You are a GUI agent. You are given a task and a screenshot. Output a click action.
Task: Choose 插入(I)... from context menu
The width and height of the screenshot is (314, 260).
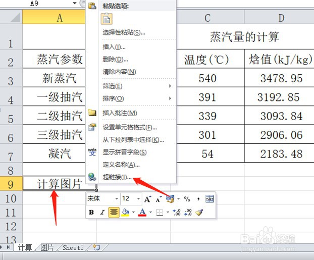[114, 47]
